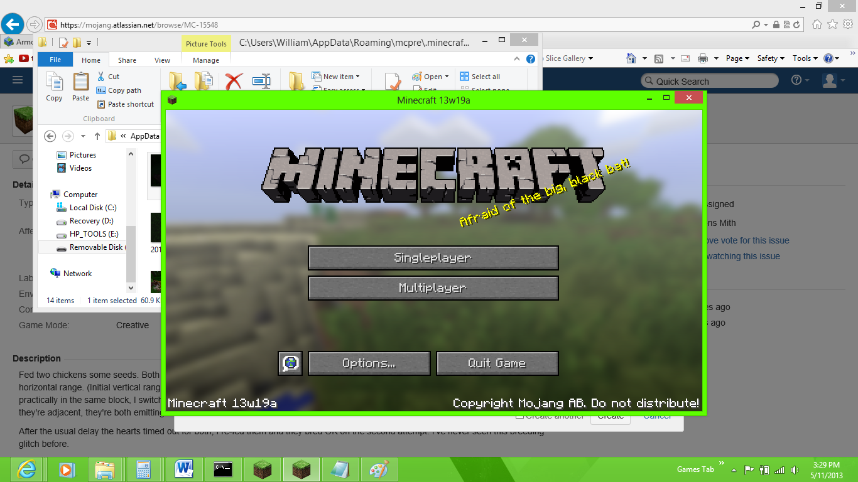Click the Minecraft language globe icon
Viewport: 858px width, 482px height.
point(290,363)
